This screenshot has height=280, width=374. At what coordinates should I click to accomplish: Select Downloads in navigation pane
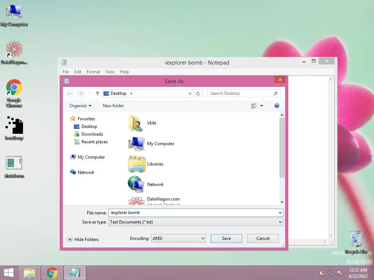pos(88,134)
